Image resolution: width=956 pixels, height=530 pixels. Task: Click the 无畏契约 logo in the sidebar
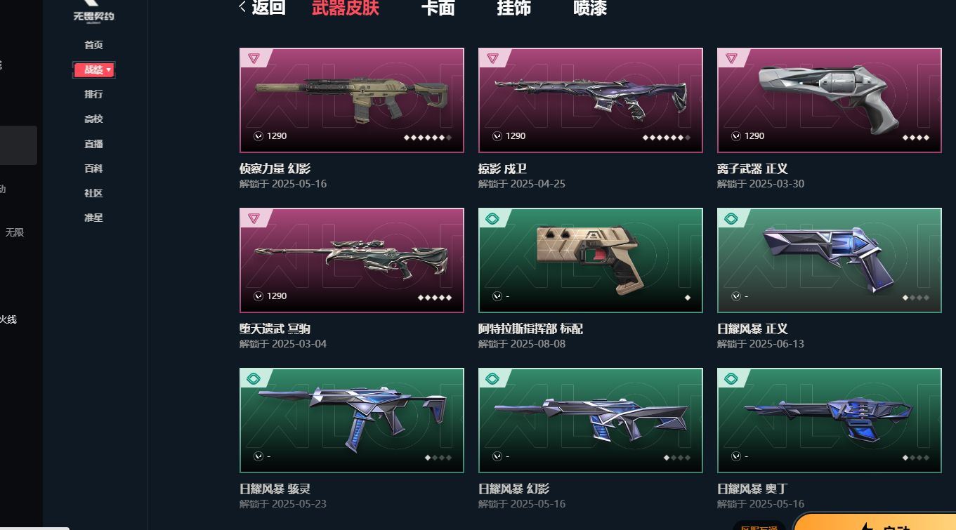point(93,11)
